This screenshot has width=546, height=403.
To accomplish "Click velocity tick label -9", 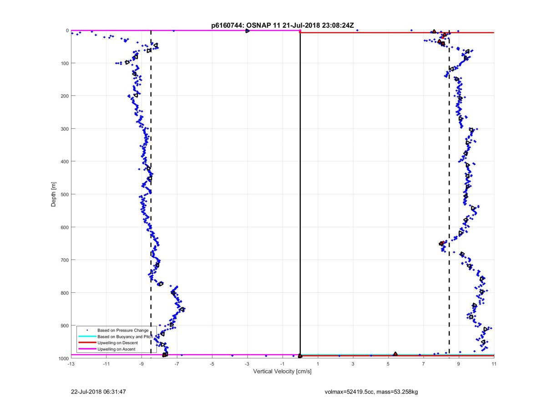I will [142, 364].
